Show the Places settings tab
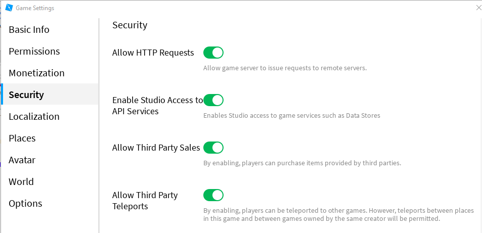This screenshot has height=233, width=482. click(x=22, y=138)
